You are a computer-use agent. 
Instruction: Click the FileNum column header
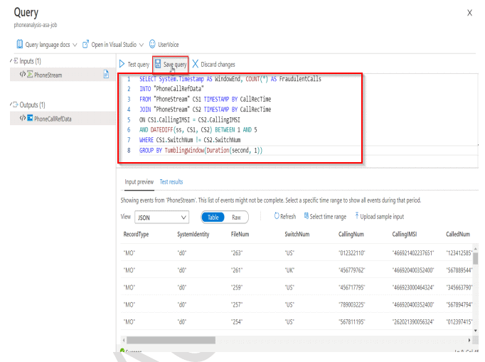(240, 234)
